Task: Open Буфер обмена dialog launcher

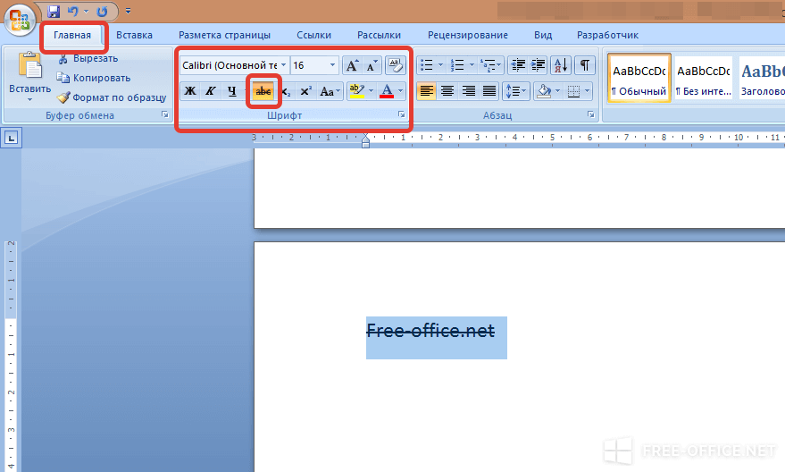Action: point(164,114)
